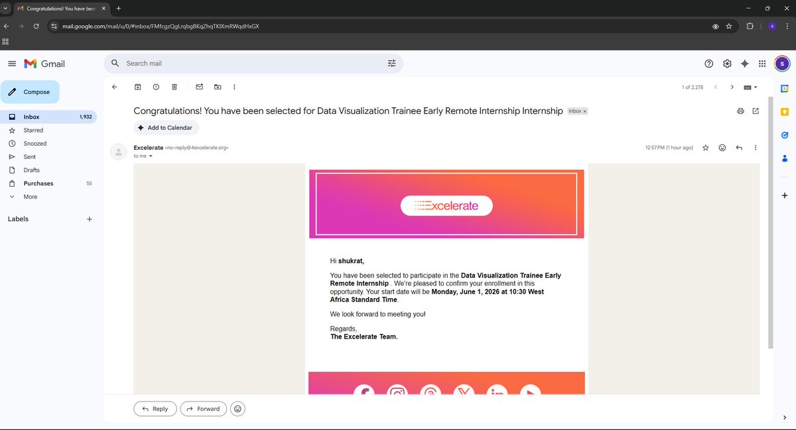
Task: Open input tools dropdown
Action: tap(751, 87)
